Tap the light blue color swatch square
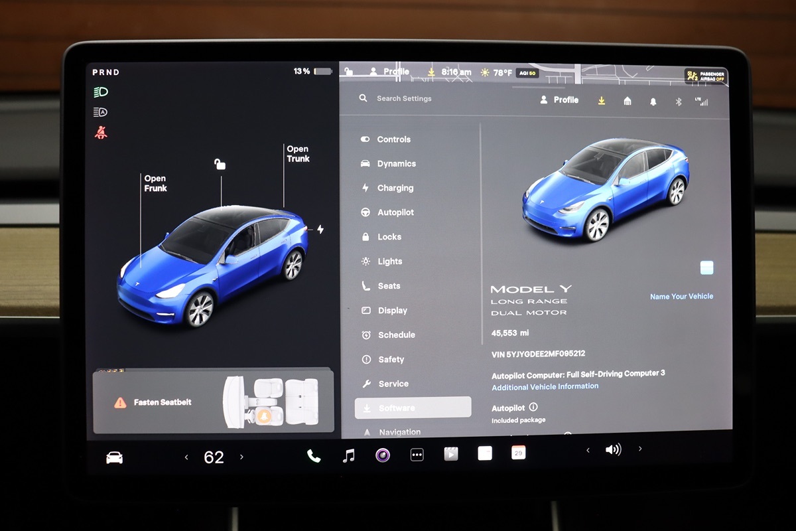796x531 pixels. [x=706, y=267]
